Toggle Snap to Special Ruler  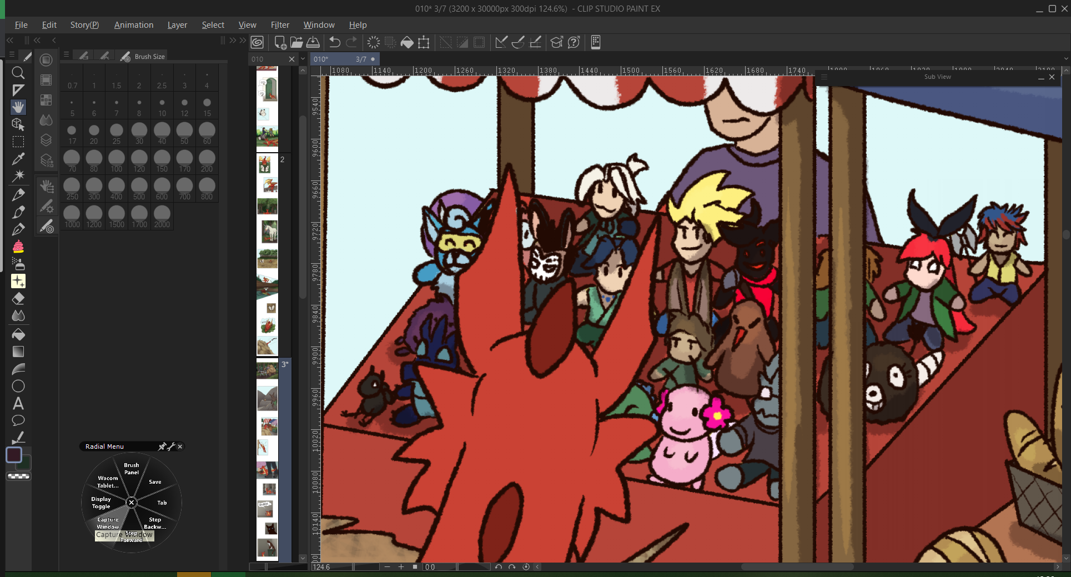point(518,42)
